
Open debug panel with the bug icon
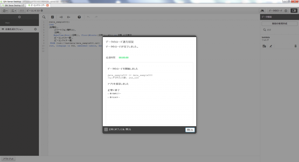point(264,11)
